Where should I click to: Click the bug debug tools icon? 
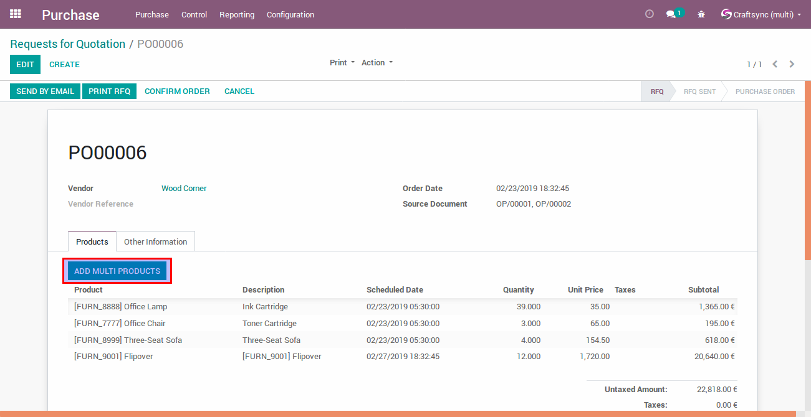click(701, 14)
